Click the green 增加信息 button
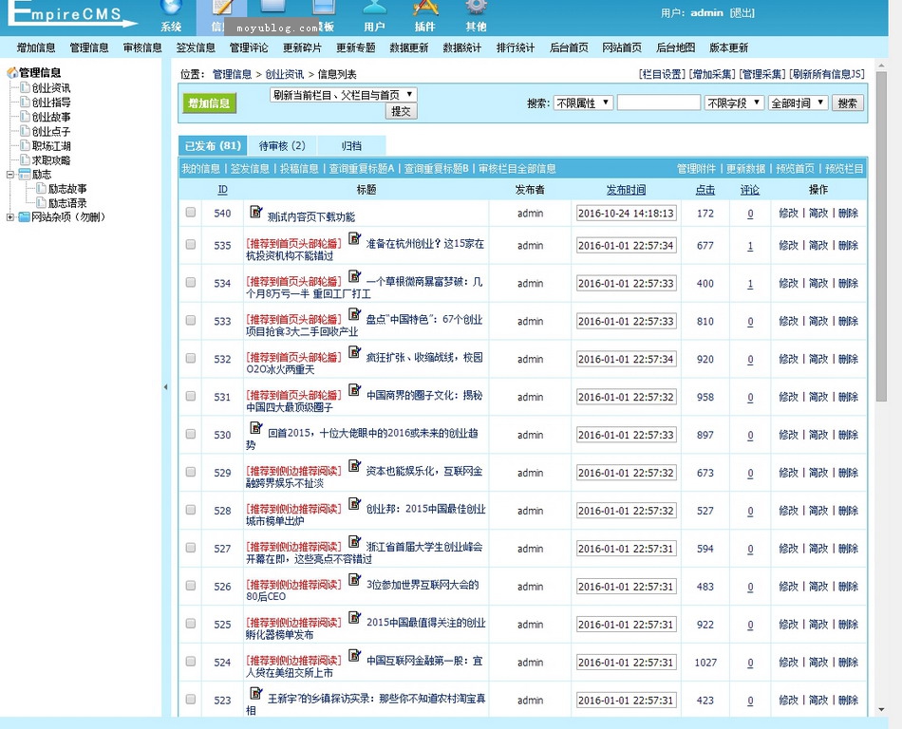Viewport: 902px width, 729px height. coord(210,103)
